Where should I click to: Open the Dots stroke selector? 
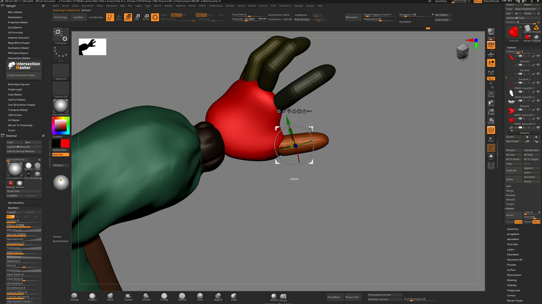tap(61, 54)
